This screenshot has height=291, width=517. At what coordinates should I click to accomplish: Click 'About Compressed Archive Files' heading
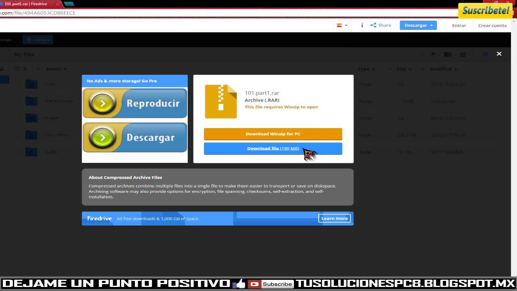[x=125, y=177]
